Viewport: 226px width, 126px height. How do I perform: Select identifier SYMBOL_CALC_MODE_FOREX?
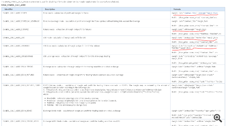(x=15, y=13)
